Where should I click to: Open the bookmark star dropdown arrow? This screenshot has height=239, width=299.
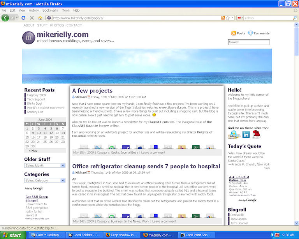pos(232,18)
